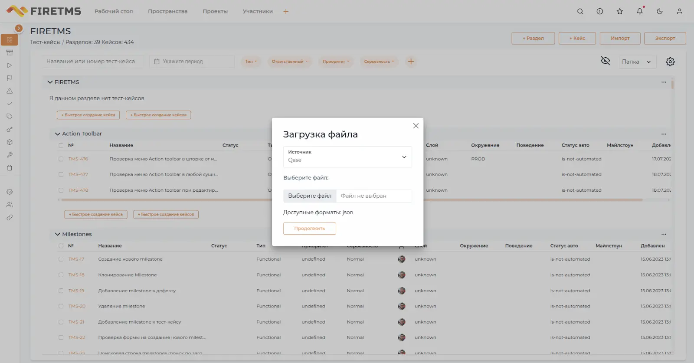Open the Серьезность filter dropdown
Image resolution: width=694 pixels, height=363 pixels.
(x=379, y=62)
